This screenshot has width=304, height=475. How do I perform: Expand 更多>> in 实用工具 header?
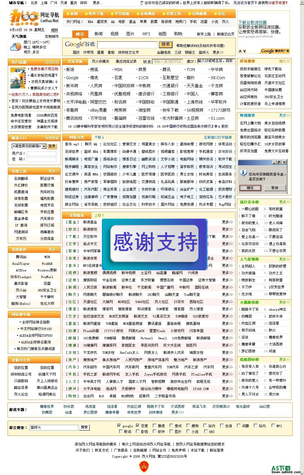coord(54,171)
